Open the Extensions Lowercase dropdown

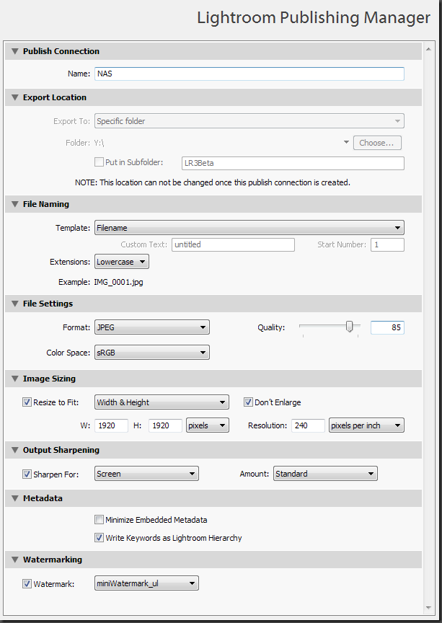[x=122, y=262]
